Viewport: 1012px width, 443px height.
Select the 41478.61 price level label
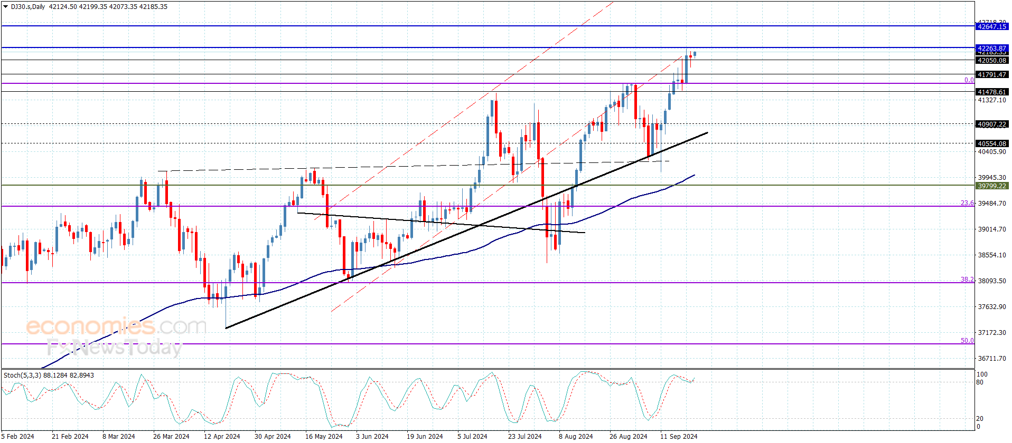pos(991,92)
